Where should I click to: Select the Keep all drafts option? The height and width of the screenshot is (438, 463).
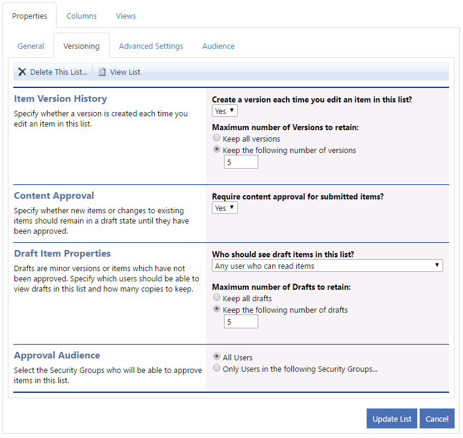(x=217, y=297)
